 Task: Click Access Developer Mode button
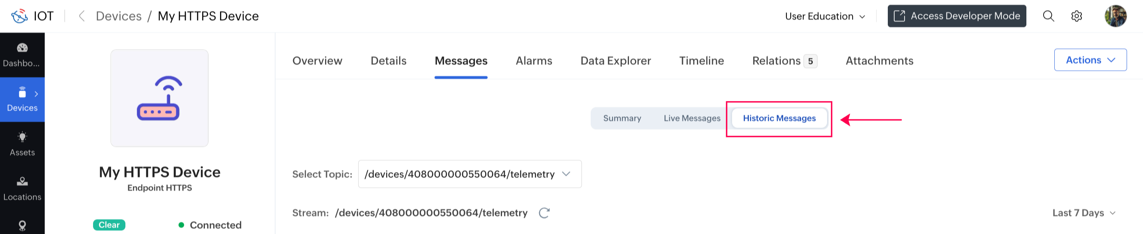pyautogui.click(x=956, y=16)
